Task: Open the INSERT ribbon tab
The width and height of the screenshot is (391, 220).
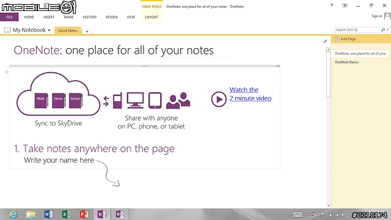Action: point(49,17)
